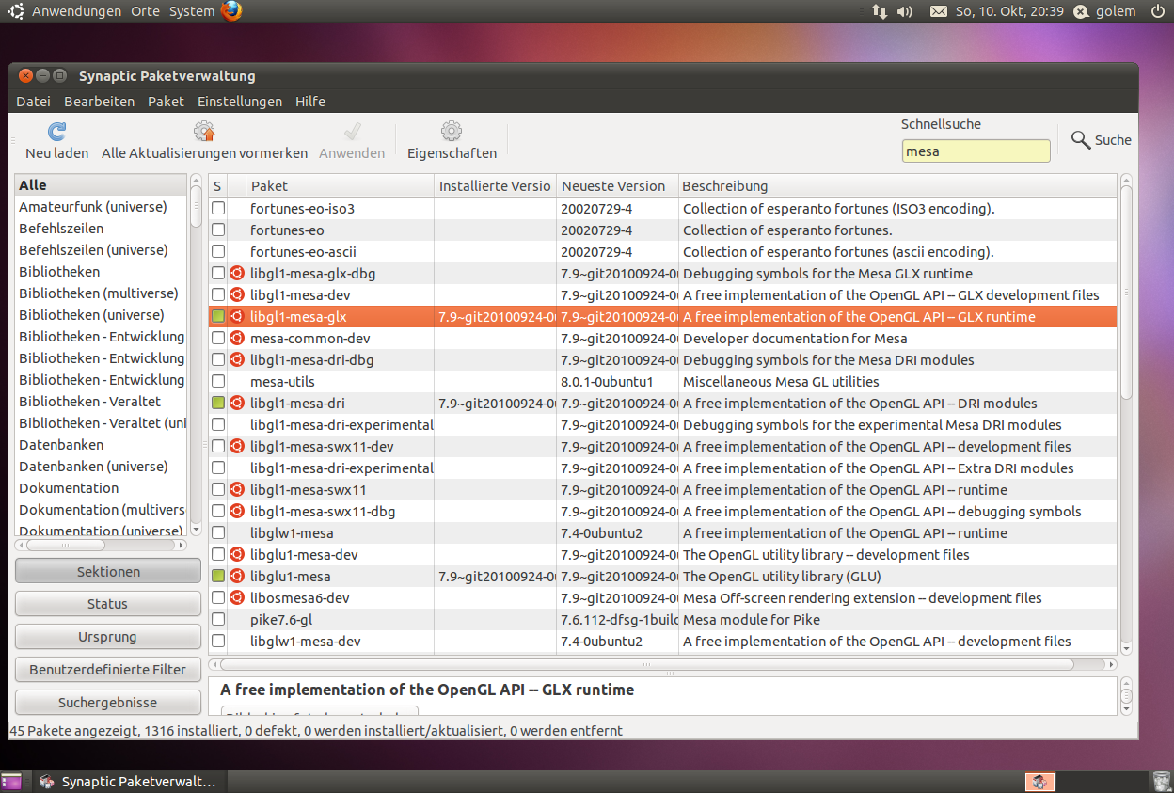Mark the libglw1-mesa package checkbox
This screenshot has width=1174, height=793.
(x=218, y=532)
